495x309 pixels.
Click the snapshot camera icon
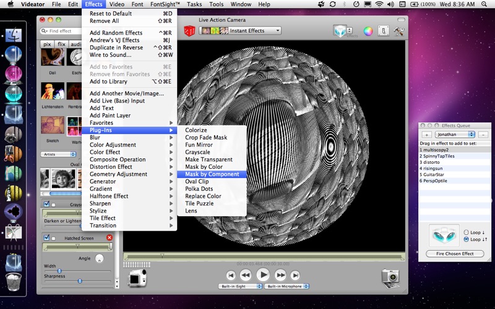[390, 277]
